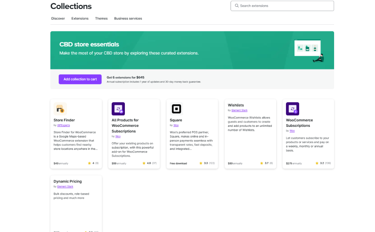Click 'Bulk discounts, role-based pricing' description
This screenshot has height=232, width=375.
(71, 196)
